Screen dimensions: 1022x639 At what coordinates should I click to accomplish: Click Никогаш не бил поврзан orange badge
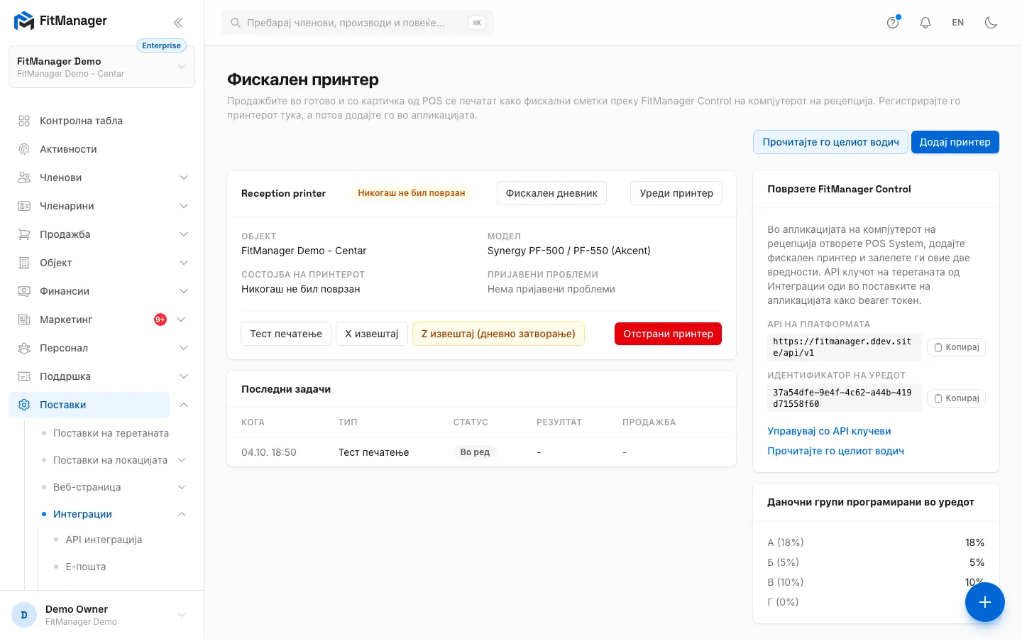click(x=412, y=193)
